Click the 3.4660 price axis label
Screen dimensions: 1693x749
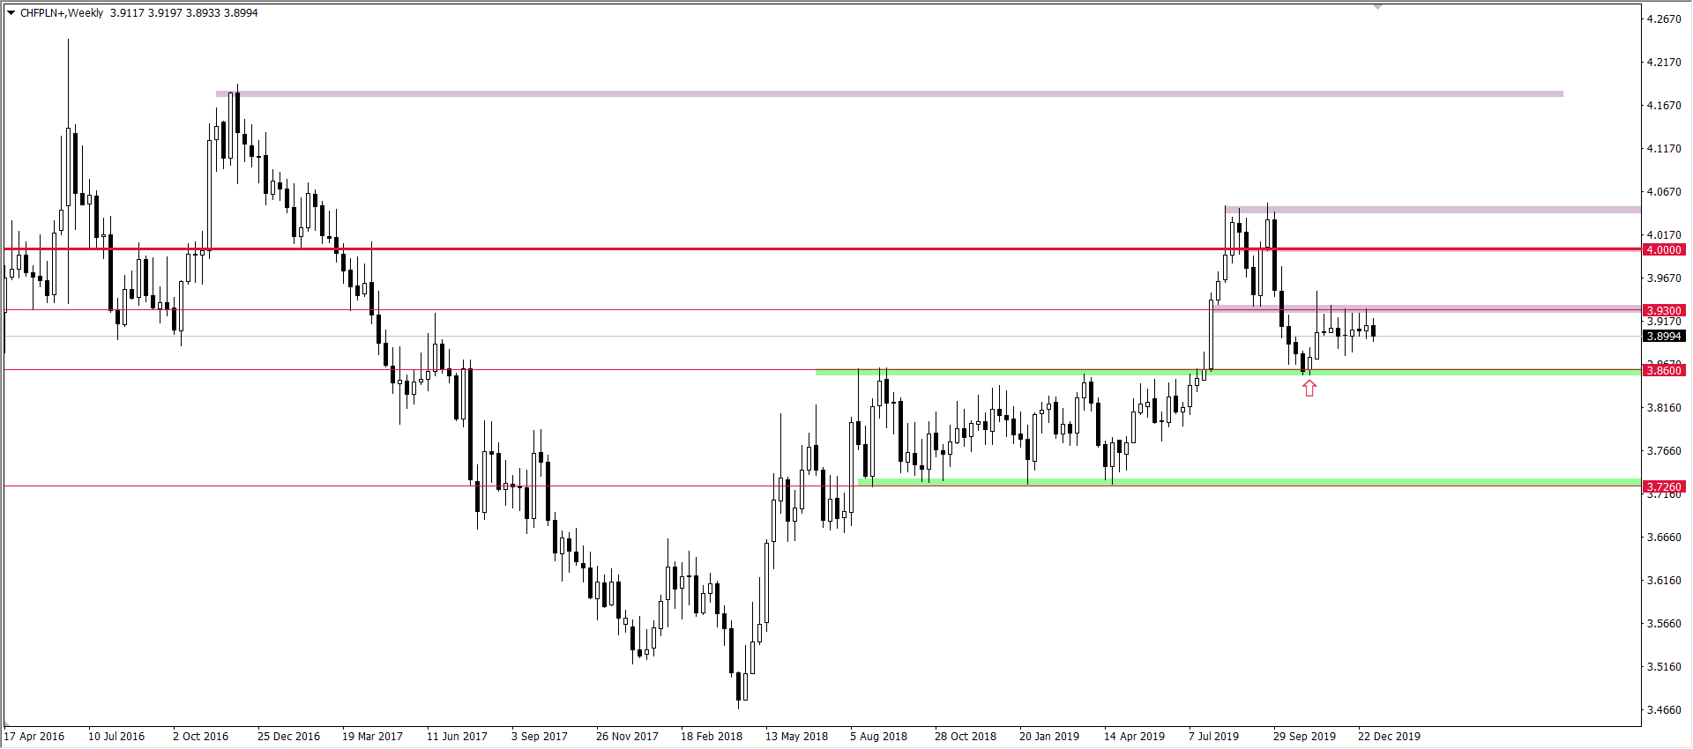point(1664,709)
